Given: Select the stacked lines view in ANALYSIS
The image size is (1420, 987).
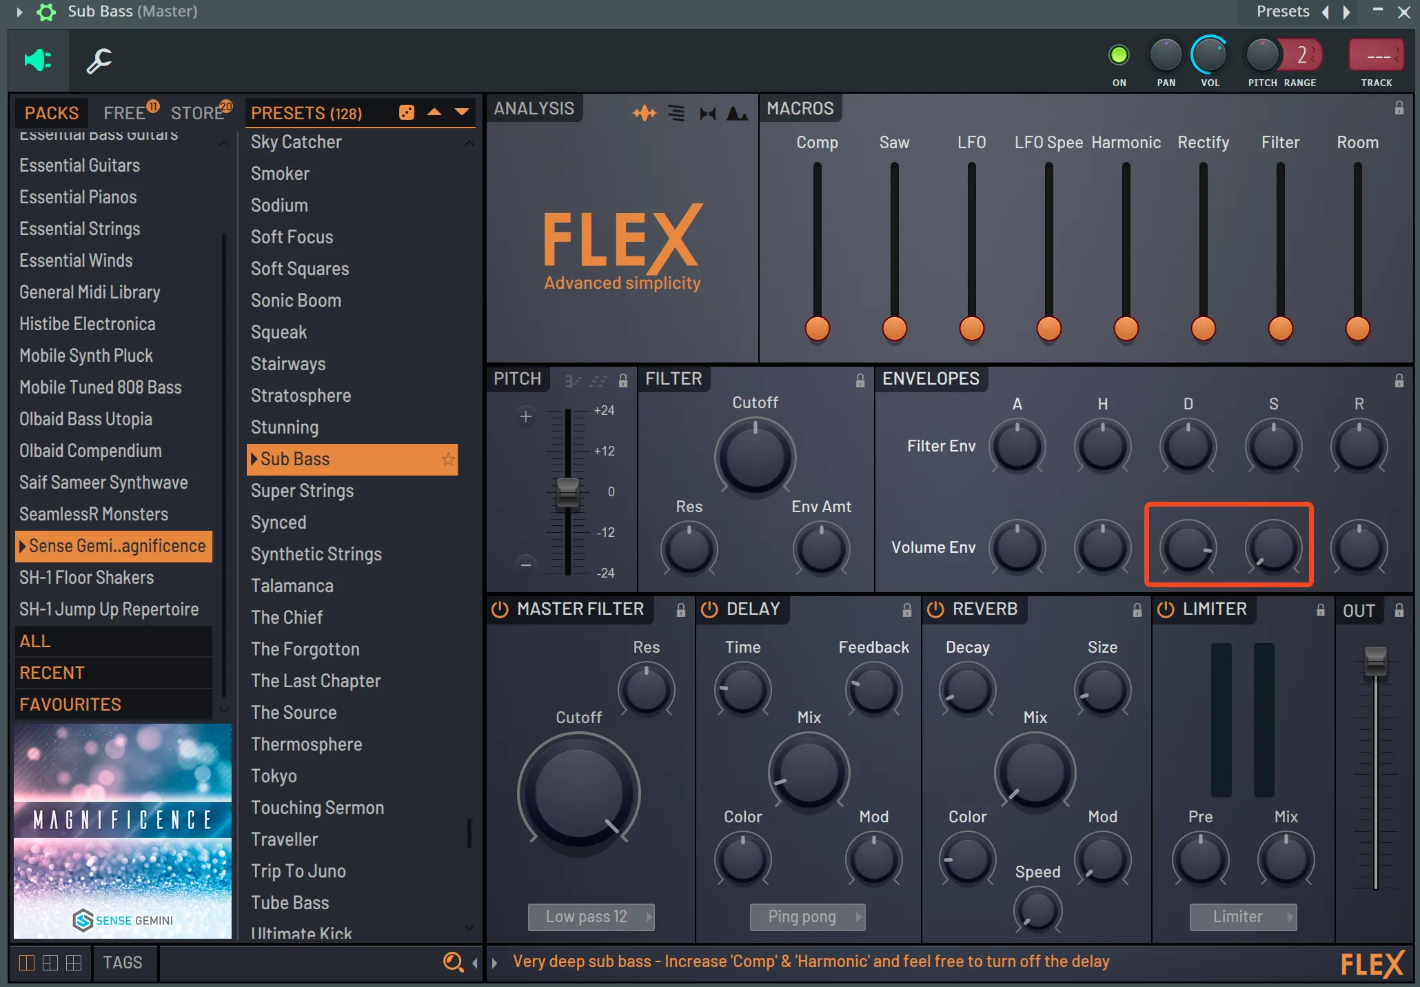Looking at the screenshot, I should tap(677, 113).
